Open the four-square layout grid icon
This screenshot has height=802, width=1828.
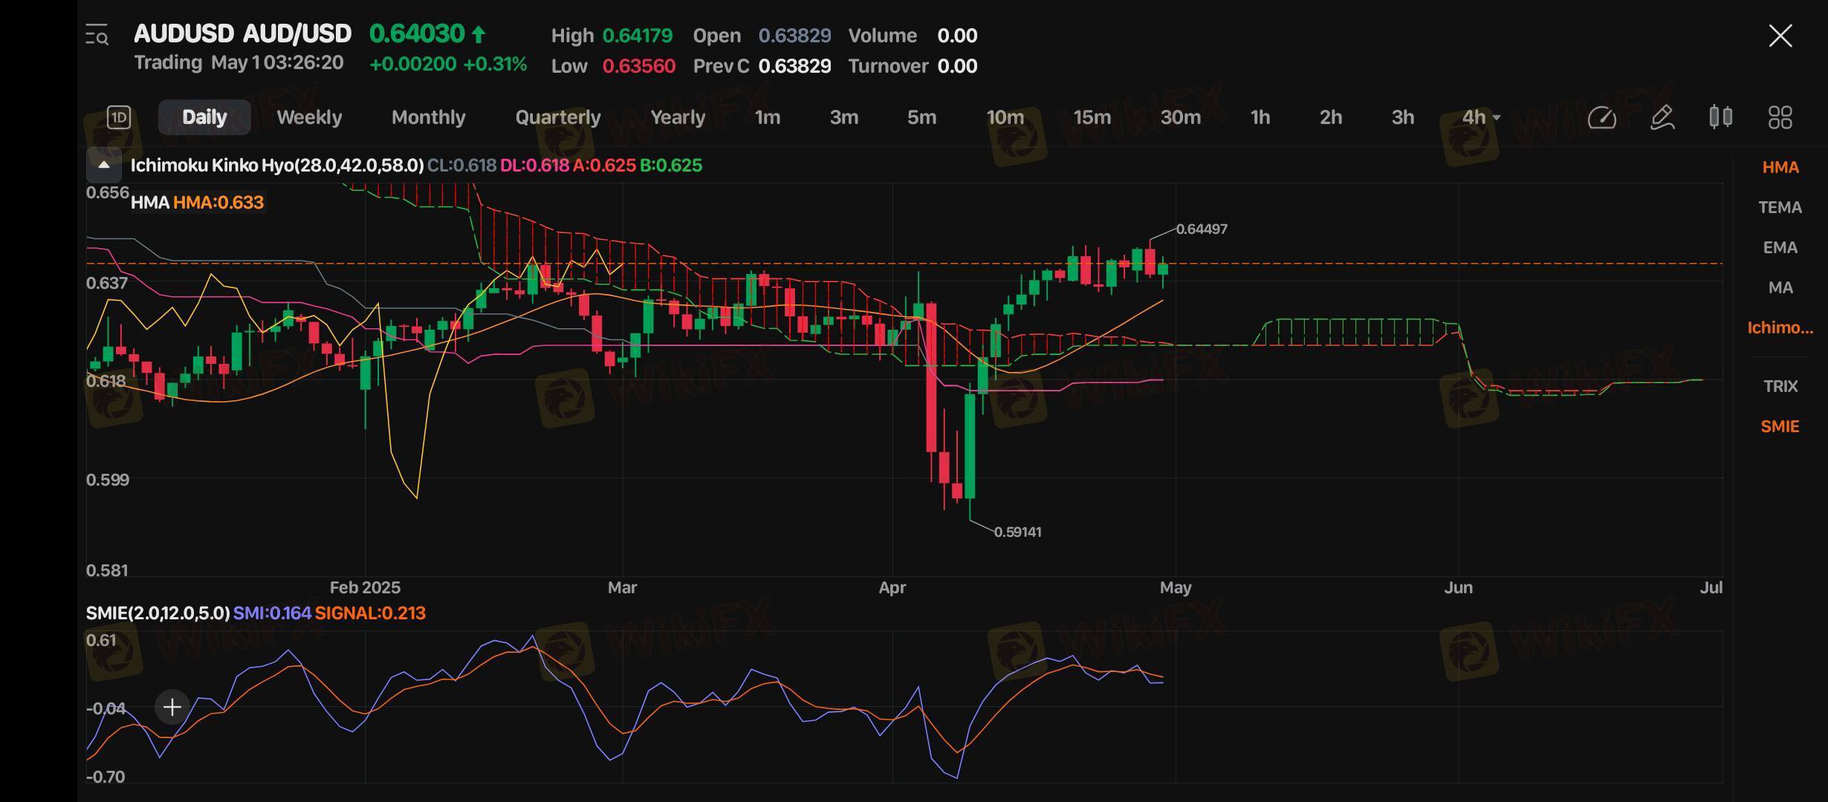pyautogui.click(x=1780, y=117)
